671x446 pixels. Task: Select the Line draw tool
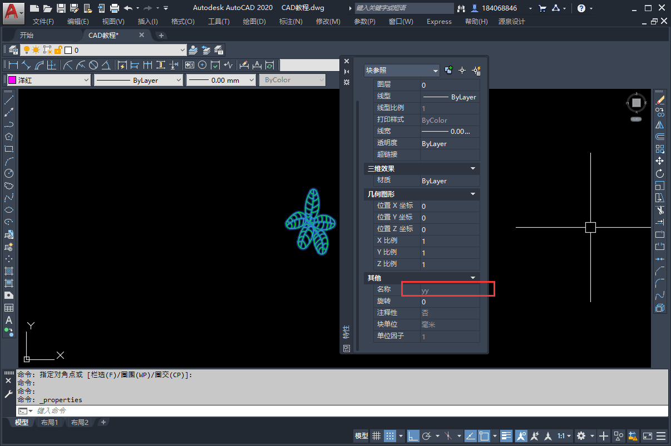(9, 101)
